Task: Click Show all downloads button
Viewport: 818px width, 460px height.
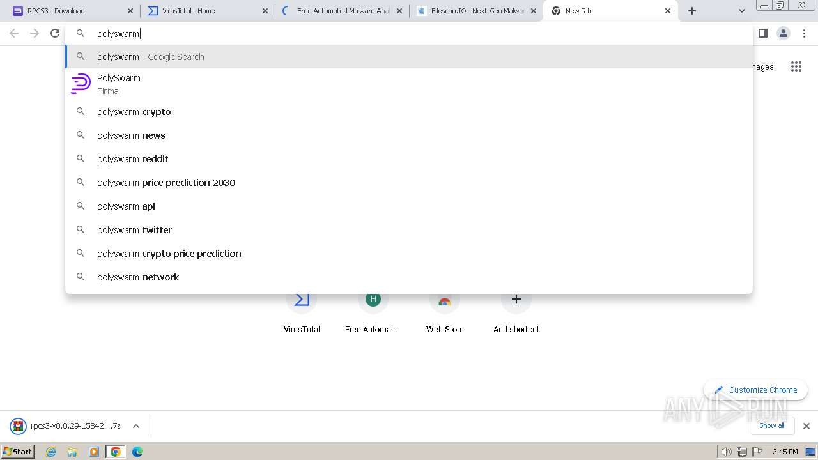Action: pos(771,425)
